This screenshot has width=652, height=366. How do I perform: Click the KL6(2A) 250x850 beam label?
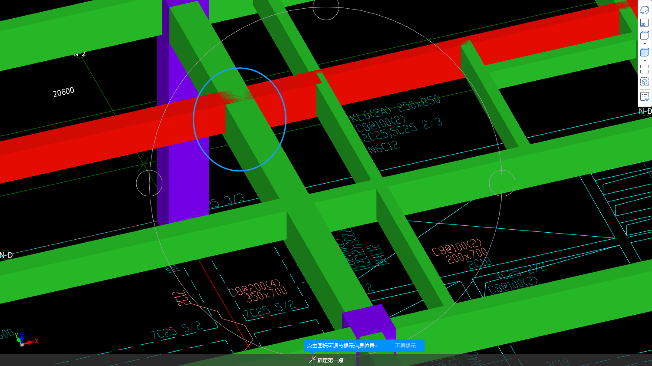tap(395, 109)
